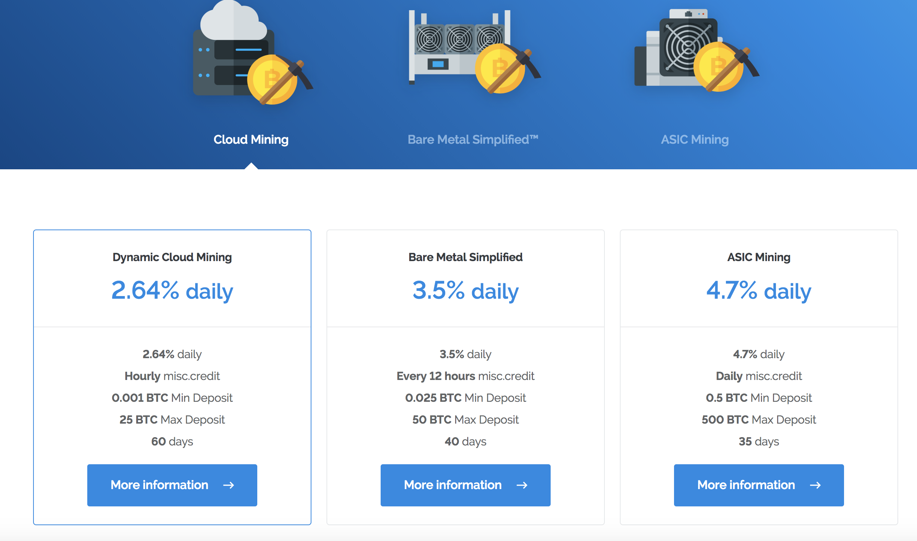Screen dimensions: 917x541
Task: Open More information for Dynamic Cloud Mining
Action: (159, 485)
